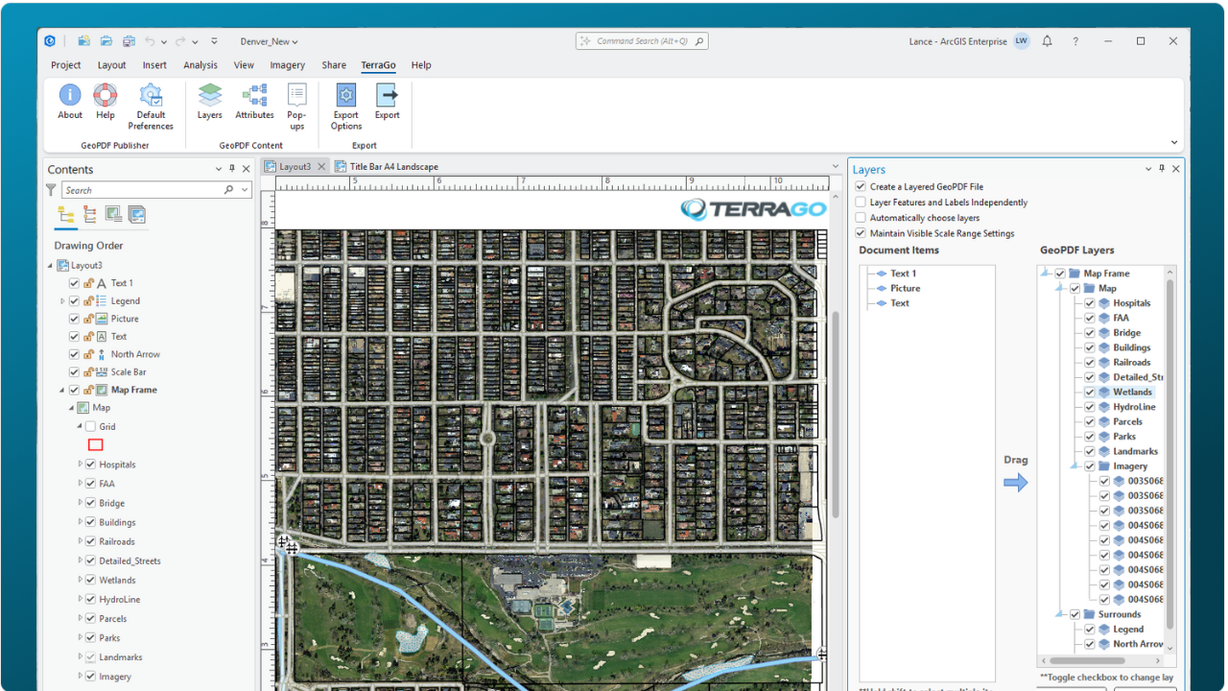1228x691 pixels.
Task: Uncheck Create a Layered GeoPDF File
Action: 861,187
